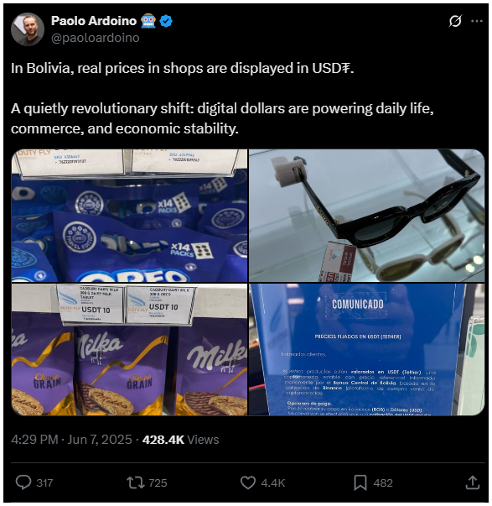Viewport: 492px width, 506px height.
Task: Repost this tweet via the retweet icon
Action: point(136,483)
